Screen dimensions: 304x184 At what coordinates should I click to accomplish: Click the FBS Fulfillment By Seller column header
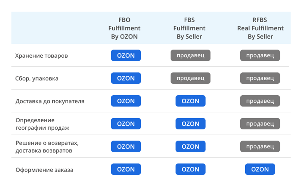189,28
